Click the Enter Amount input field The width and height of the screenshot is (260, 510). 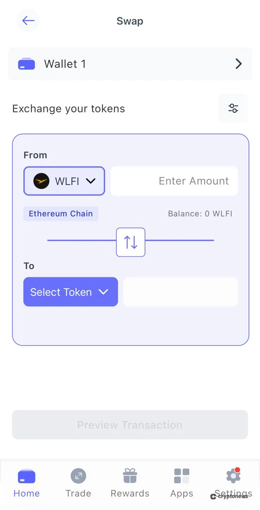[x=174, y=181]
